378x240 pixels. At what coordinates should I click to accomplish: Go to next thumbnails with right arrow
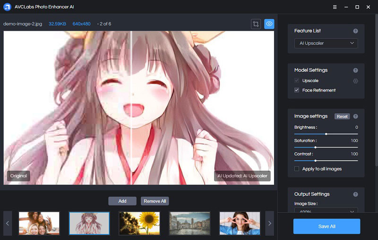269,223
